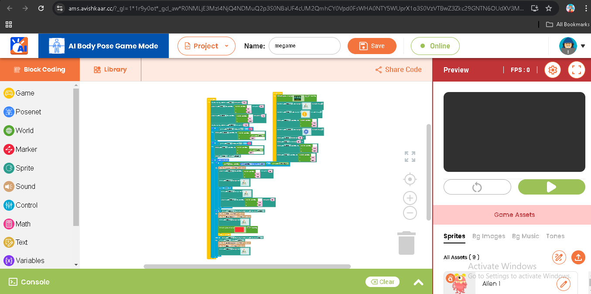Expand preview to fullscreen
The image size is (591, 294).
pos(577,70)
